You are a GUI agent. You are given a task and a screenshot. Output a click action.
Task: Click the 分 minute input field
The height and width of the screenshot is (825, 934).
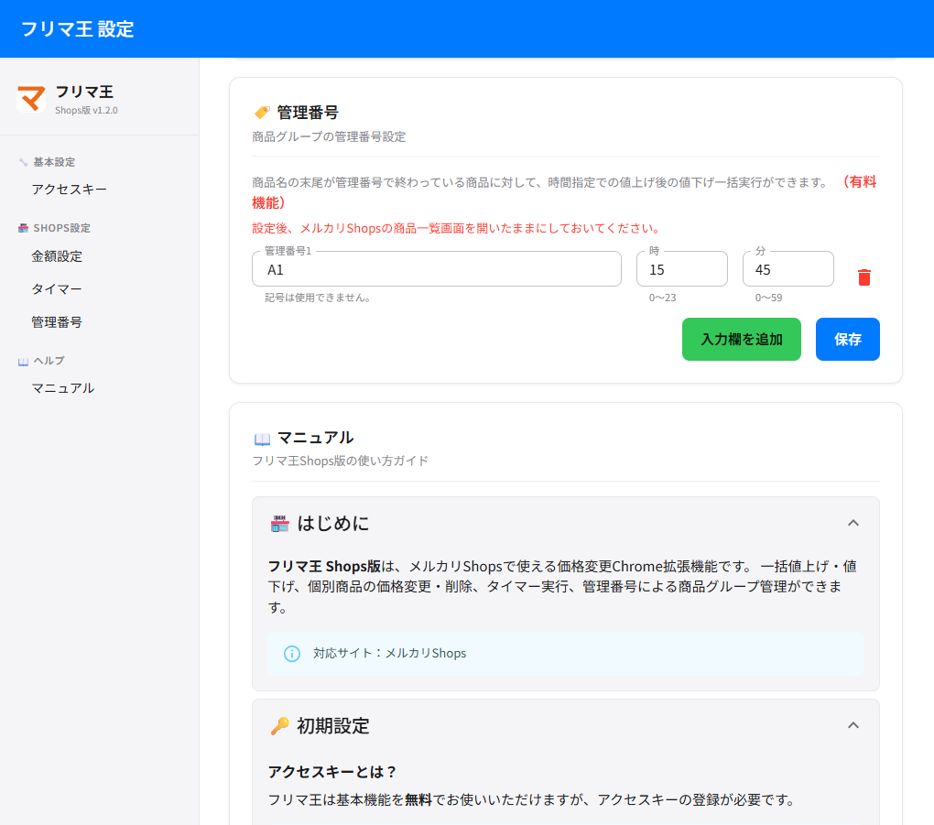click(787, 270)
